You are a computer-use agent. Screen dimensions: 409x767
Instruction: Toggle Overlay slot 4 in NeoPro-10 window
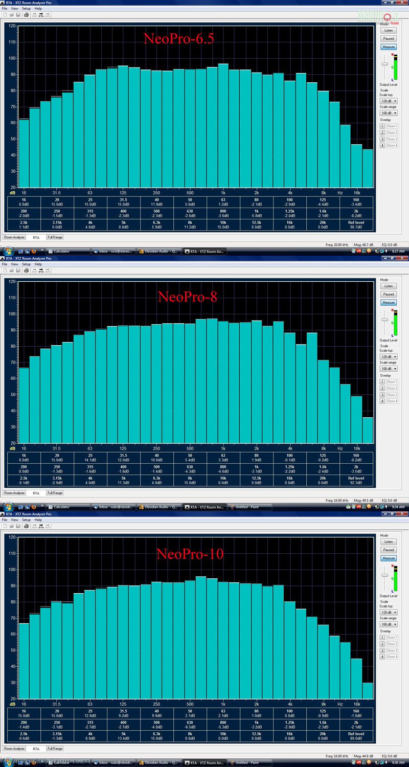click(382, 657)
